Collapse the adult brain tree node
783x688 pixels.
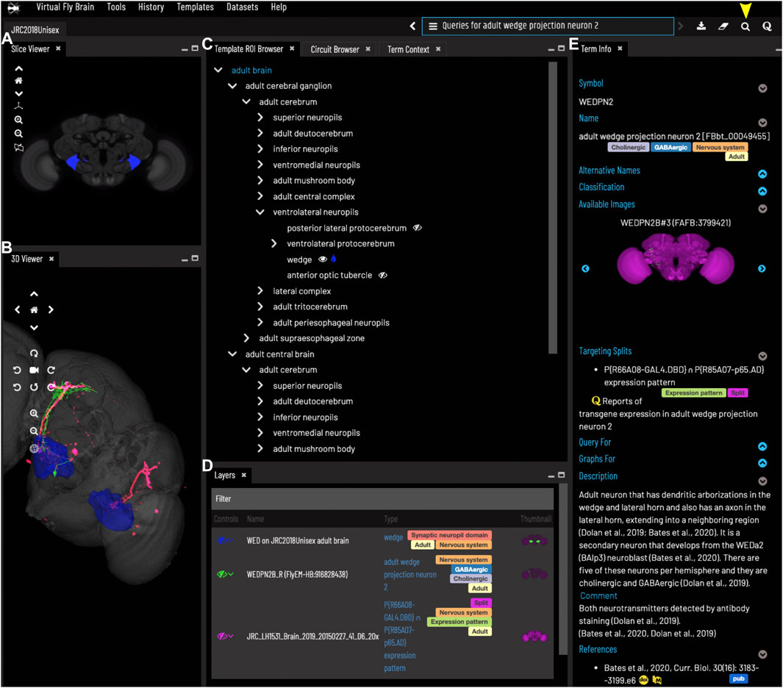coord(218,70)
